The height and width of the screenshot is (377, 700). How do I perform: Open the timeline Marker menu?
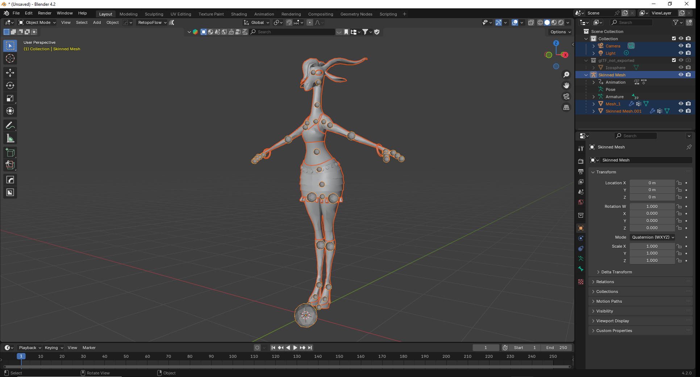[x=89, y=348]
